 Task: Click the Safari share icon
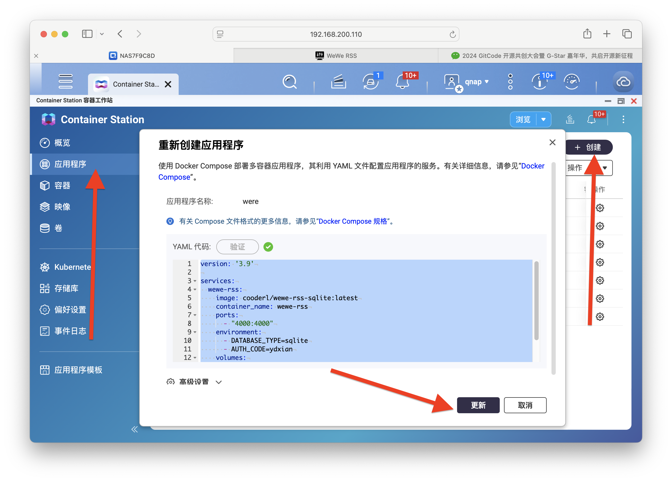(x=587, y=34)
